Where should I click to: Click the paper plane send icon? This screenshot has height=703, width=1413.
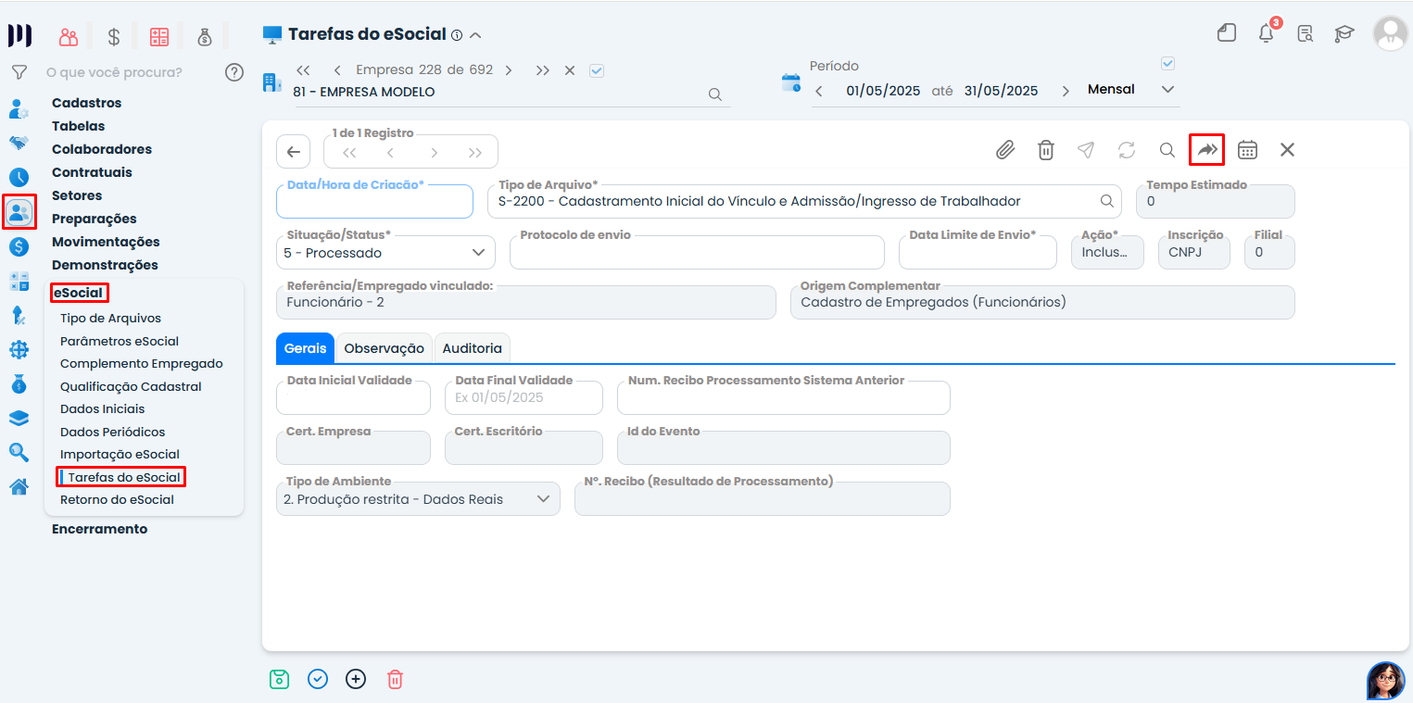[x=1086, y=150]
